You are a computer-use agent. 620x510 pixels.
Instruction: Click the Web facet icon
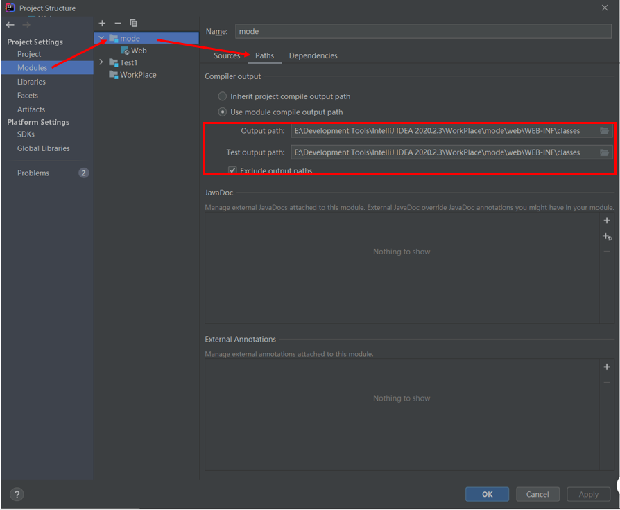pyautogui.click(x=125, y=51)
